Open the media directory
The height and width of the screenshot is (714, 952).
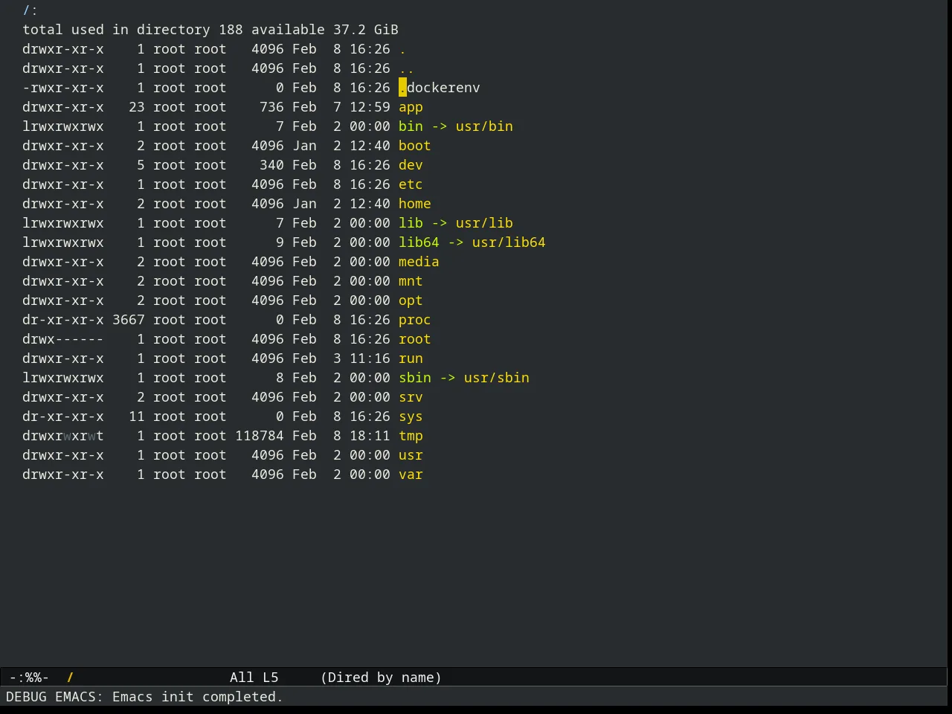419,262
